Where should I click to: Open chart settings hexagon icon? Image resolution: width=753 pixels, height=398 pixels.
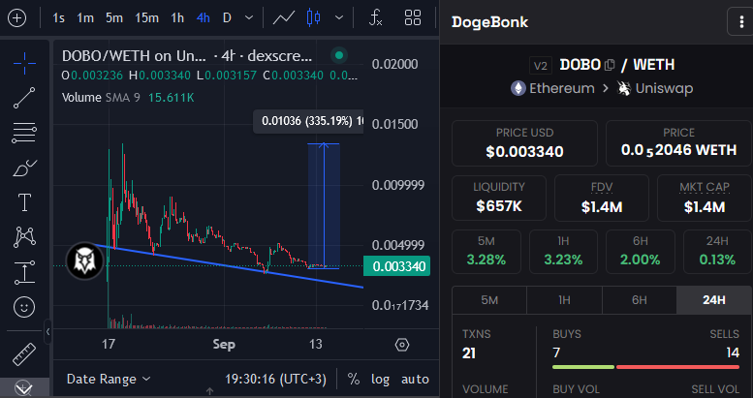[x=402, y=345]
